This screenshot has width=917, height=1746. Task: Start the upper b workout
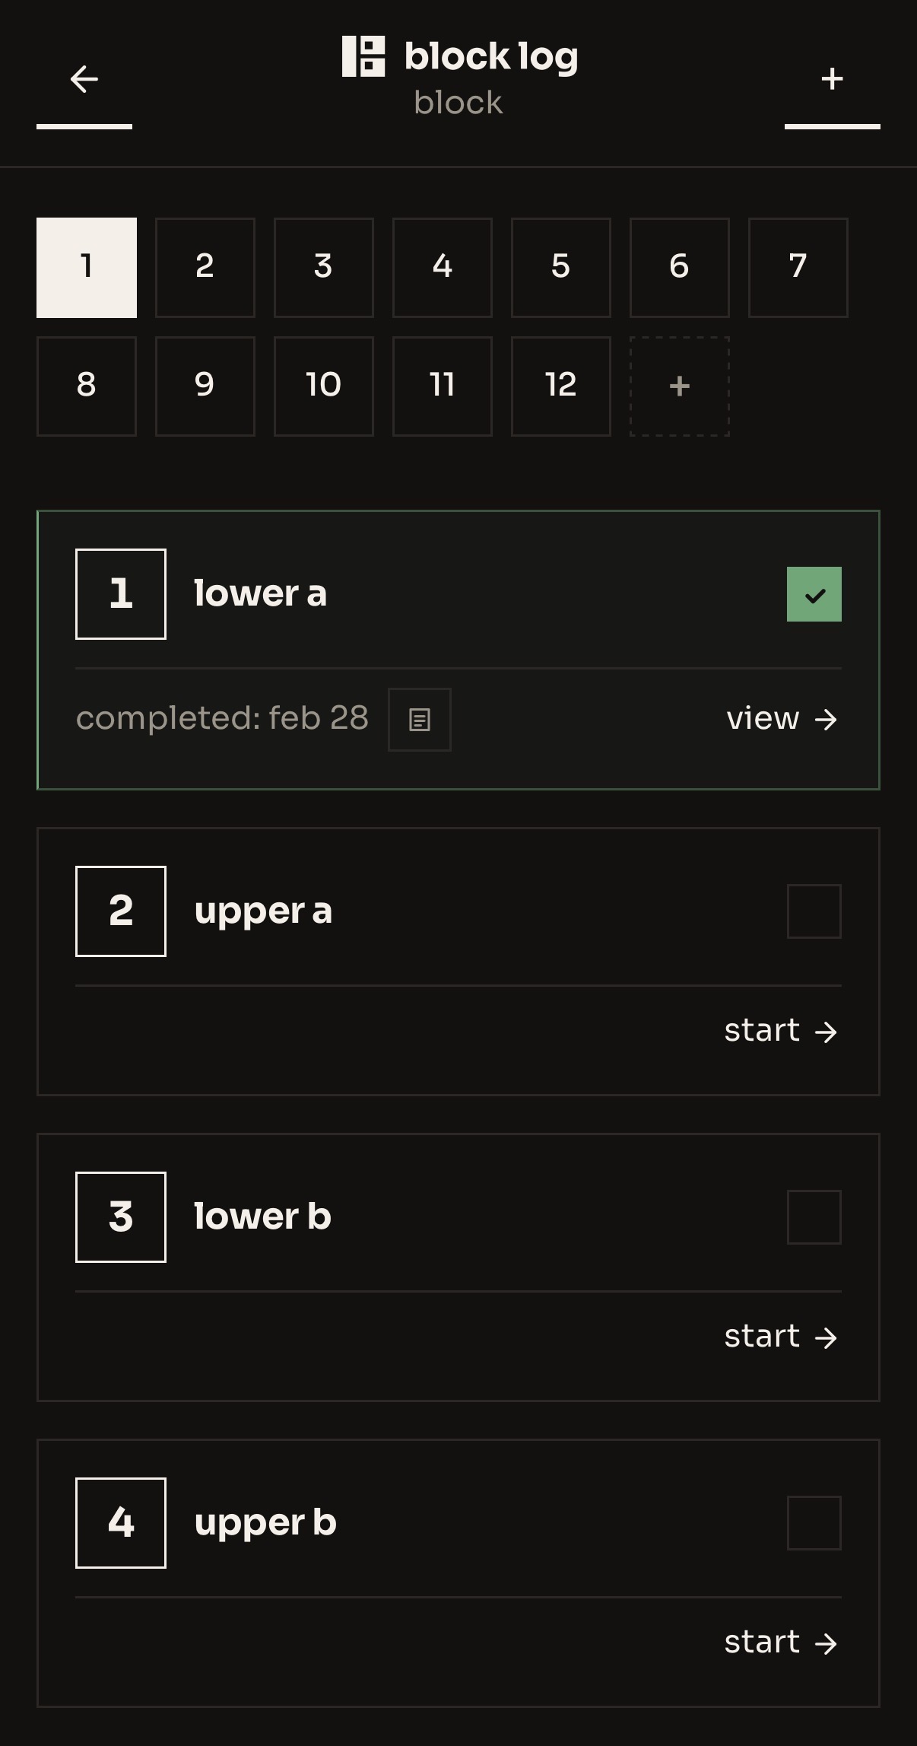click(x=780, y=1643)
